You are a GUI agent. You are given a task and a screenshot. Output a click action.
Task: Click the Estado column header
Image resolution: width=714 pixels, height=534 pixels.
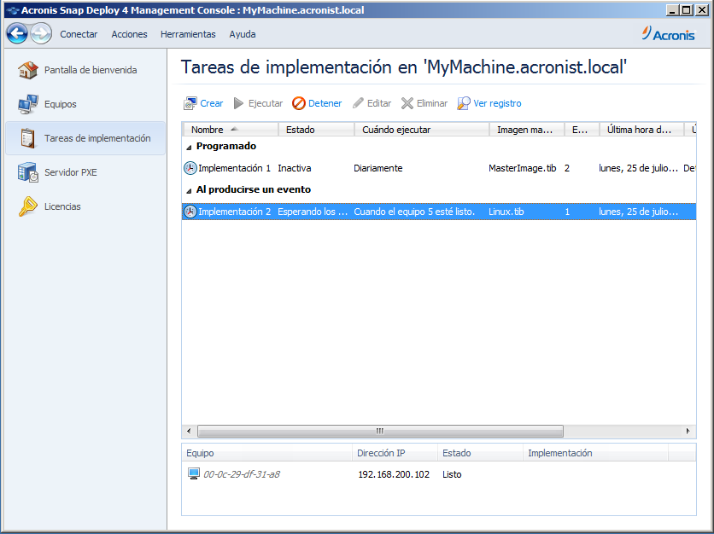tap(301, 130)
